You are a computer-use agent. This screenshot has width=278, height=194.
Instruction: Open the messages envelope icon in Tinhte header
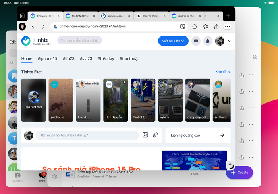coord(196,41)
